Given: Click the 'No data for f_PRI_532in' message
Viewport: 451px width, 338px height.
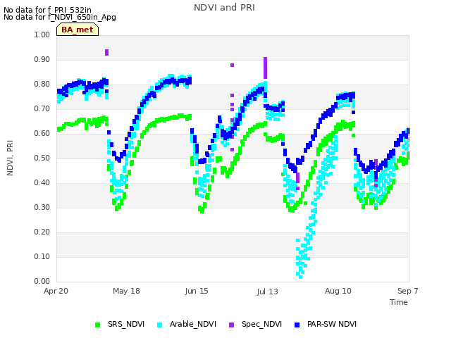Looking at the screenshot, I should pos(47,10).
